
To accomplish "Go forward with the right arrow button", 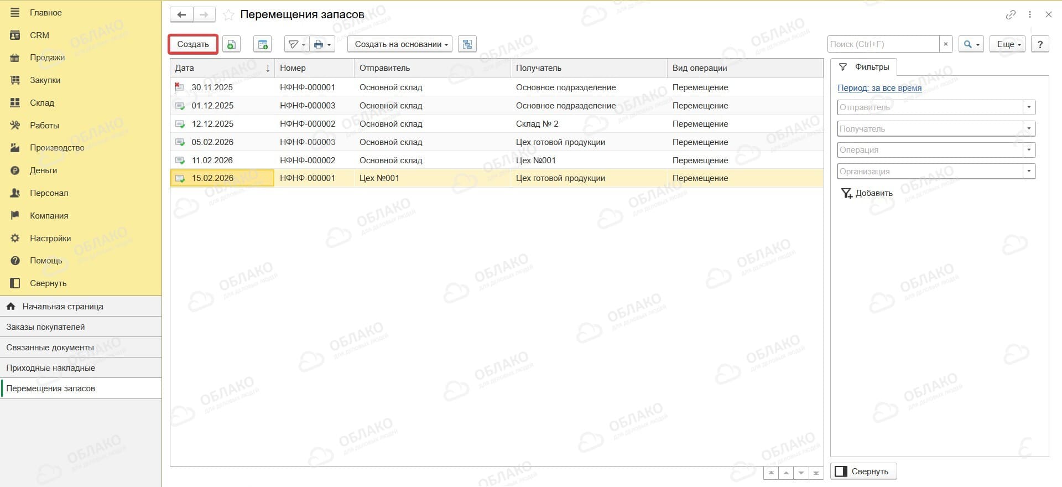I will tap(204, 15).
